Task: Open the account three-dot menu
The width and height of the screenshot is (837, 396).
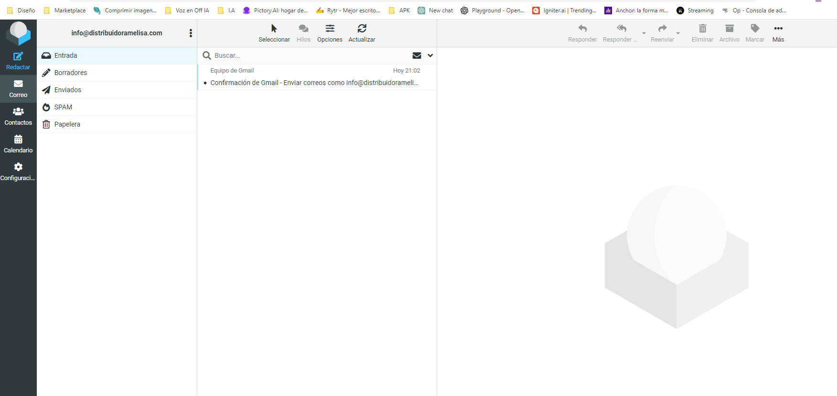Action: (x=191, y=33)
